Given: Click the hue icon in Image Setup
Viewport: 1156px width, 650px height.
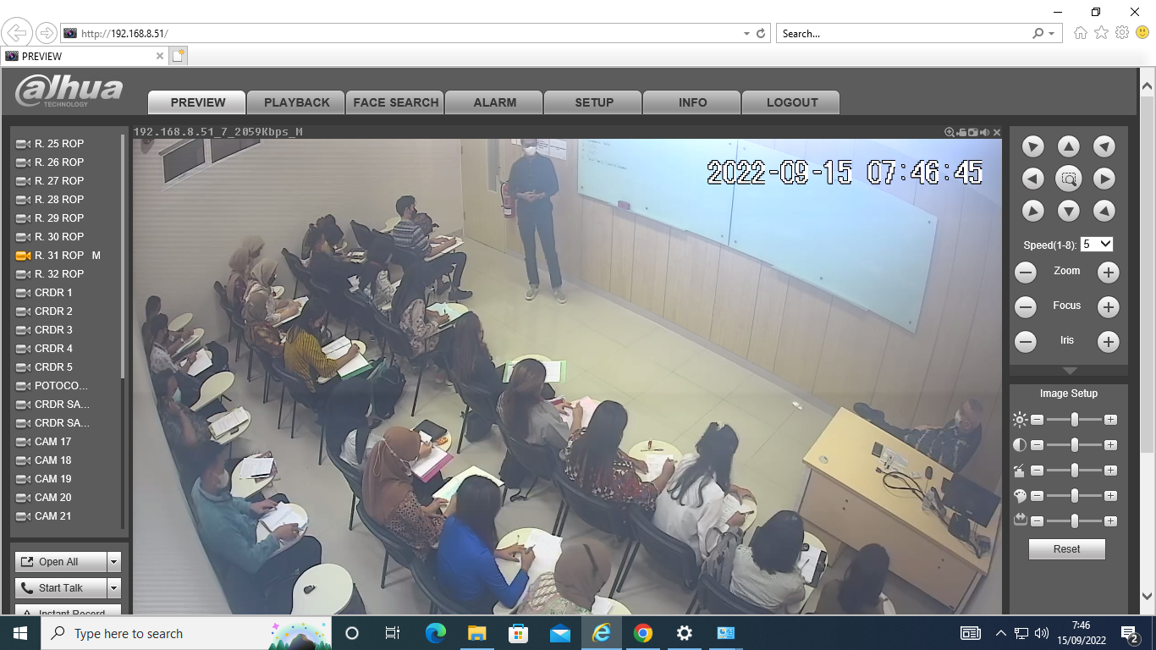Looking at the screenshot, I should [1020, 470].
